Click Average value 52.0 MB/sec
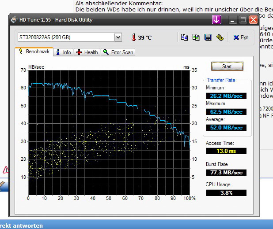This screenshot has width=273, height=229. tap(226, 128)
